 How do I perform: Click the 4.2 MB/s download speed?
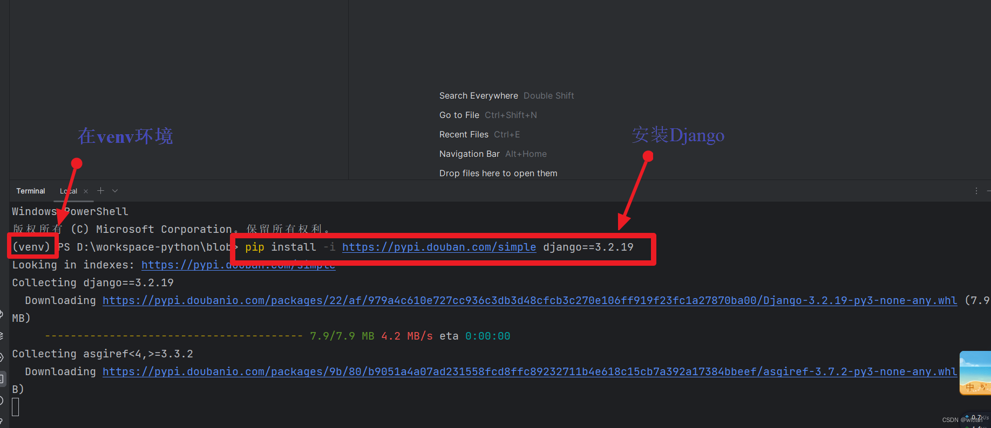pyautogui.click(x=407, y=336)
